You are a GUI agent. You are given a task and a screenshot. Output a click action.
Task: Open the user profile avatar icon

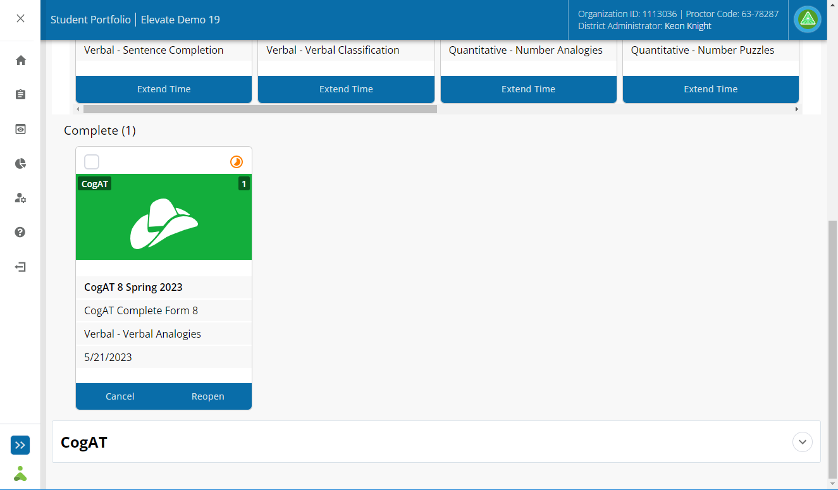click(x=808, y=20)
